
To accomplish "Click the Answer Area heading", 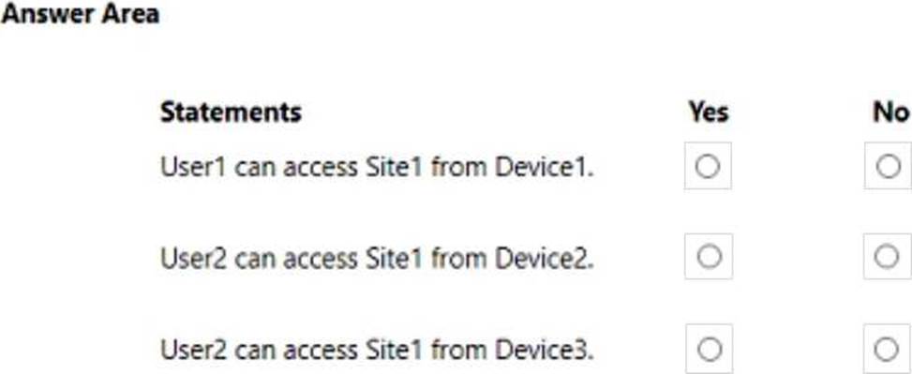I will 80,13.
